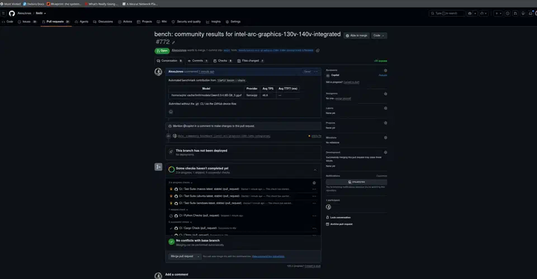This screenshot has width=537, height=279.
Task: Open the Milestone settings gear
Action: pos(385,138)
